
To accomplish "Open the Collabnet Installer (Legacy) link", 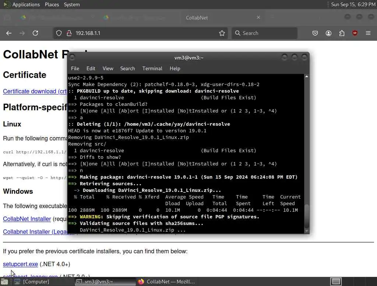I will pos(35,232).
